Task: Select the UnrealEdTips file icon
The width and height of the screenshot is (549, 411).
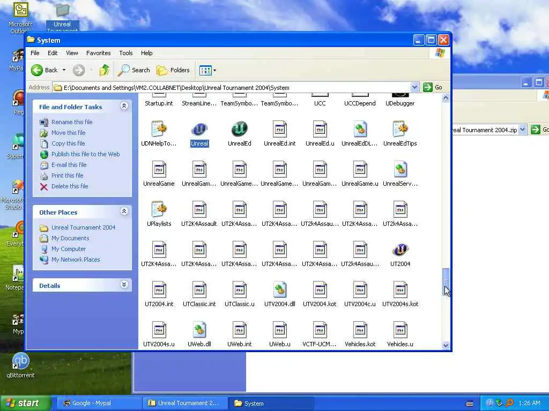Action: click(x=400, y=130)
